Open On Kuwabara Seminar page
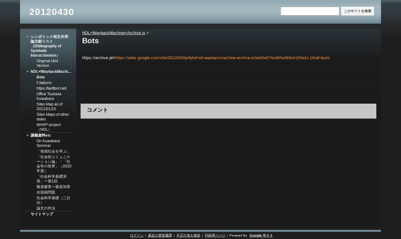This screenshot has width=401, height=239. 48,143
